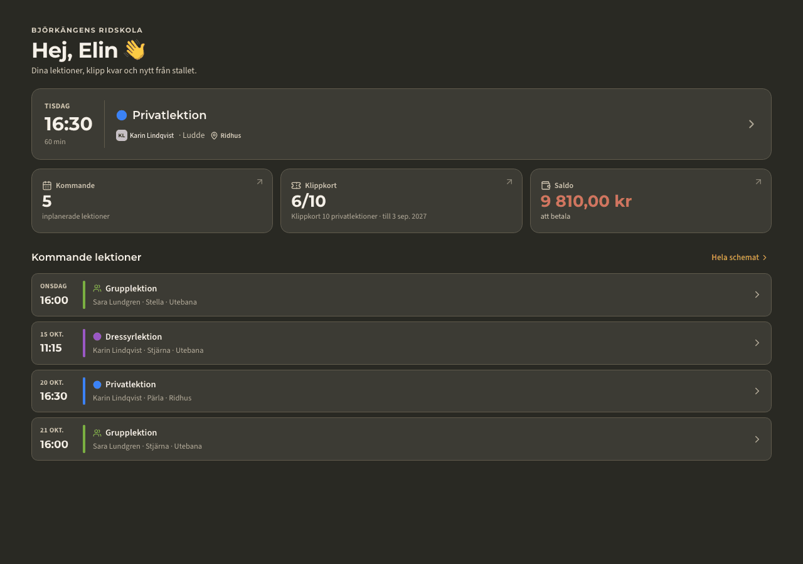This screenshot has height=564, width=803.
Task: Click the Ridhus location pin icon
Action: pyautogui.click(x=214, y=135)
